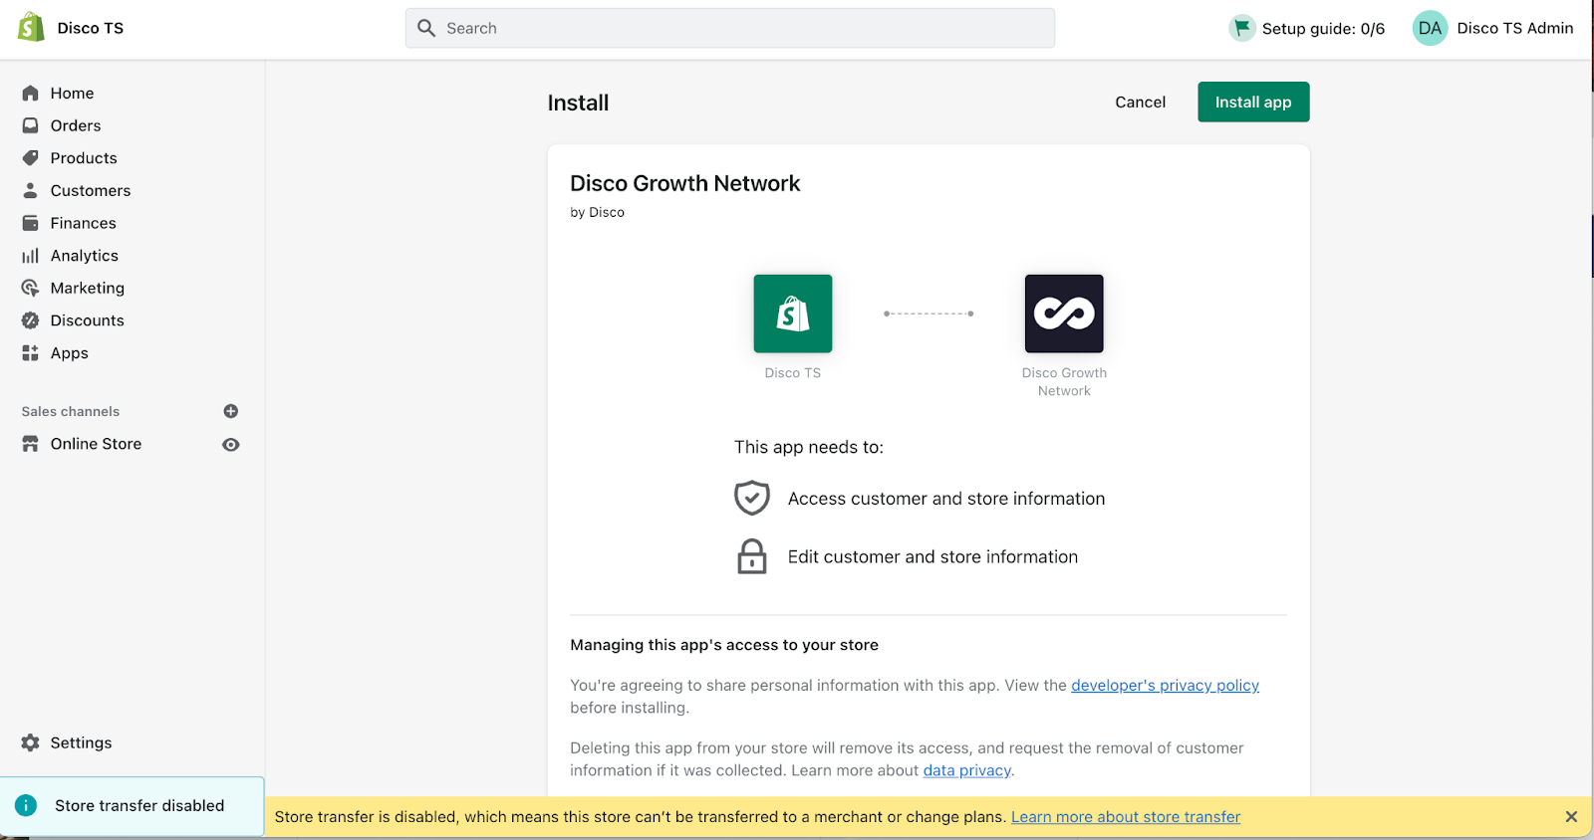
Task: Click the Customers person icon
Action: [31, 190]
